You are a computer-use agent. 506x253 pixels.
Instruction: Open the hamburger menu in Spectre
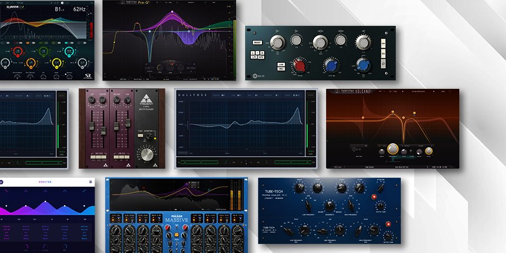tap(91, 182)
